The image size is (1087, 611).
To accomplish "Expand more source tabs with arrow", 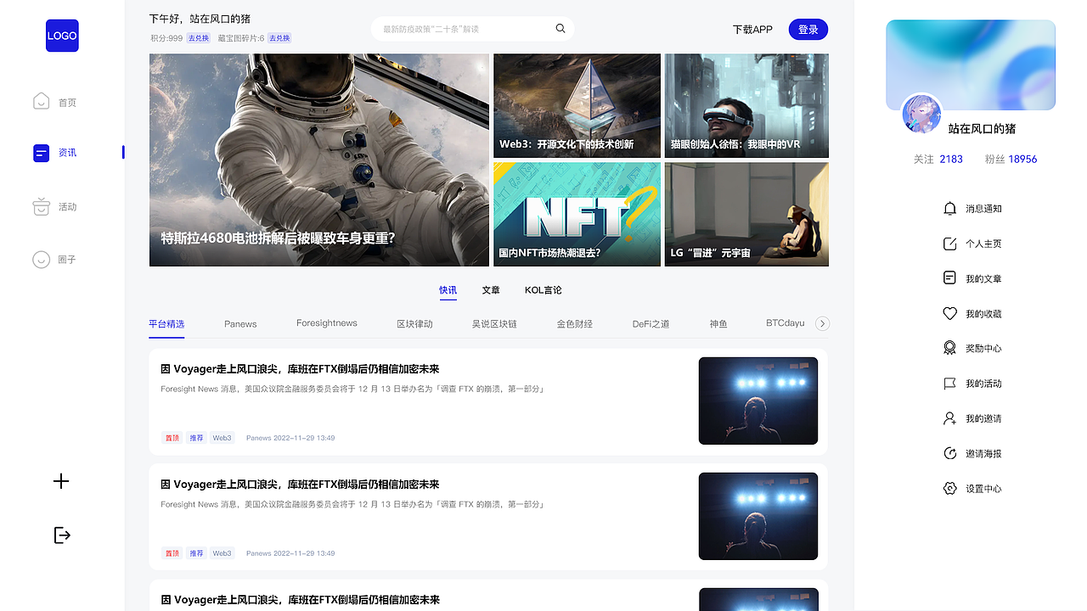I will [822, 323].
